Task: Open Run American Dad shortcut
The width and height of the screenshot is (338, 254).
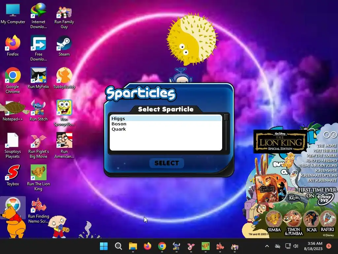Action: 64,146
